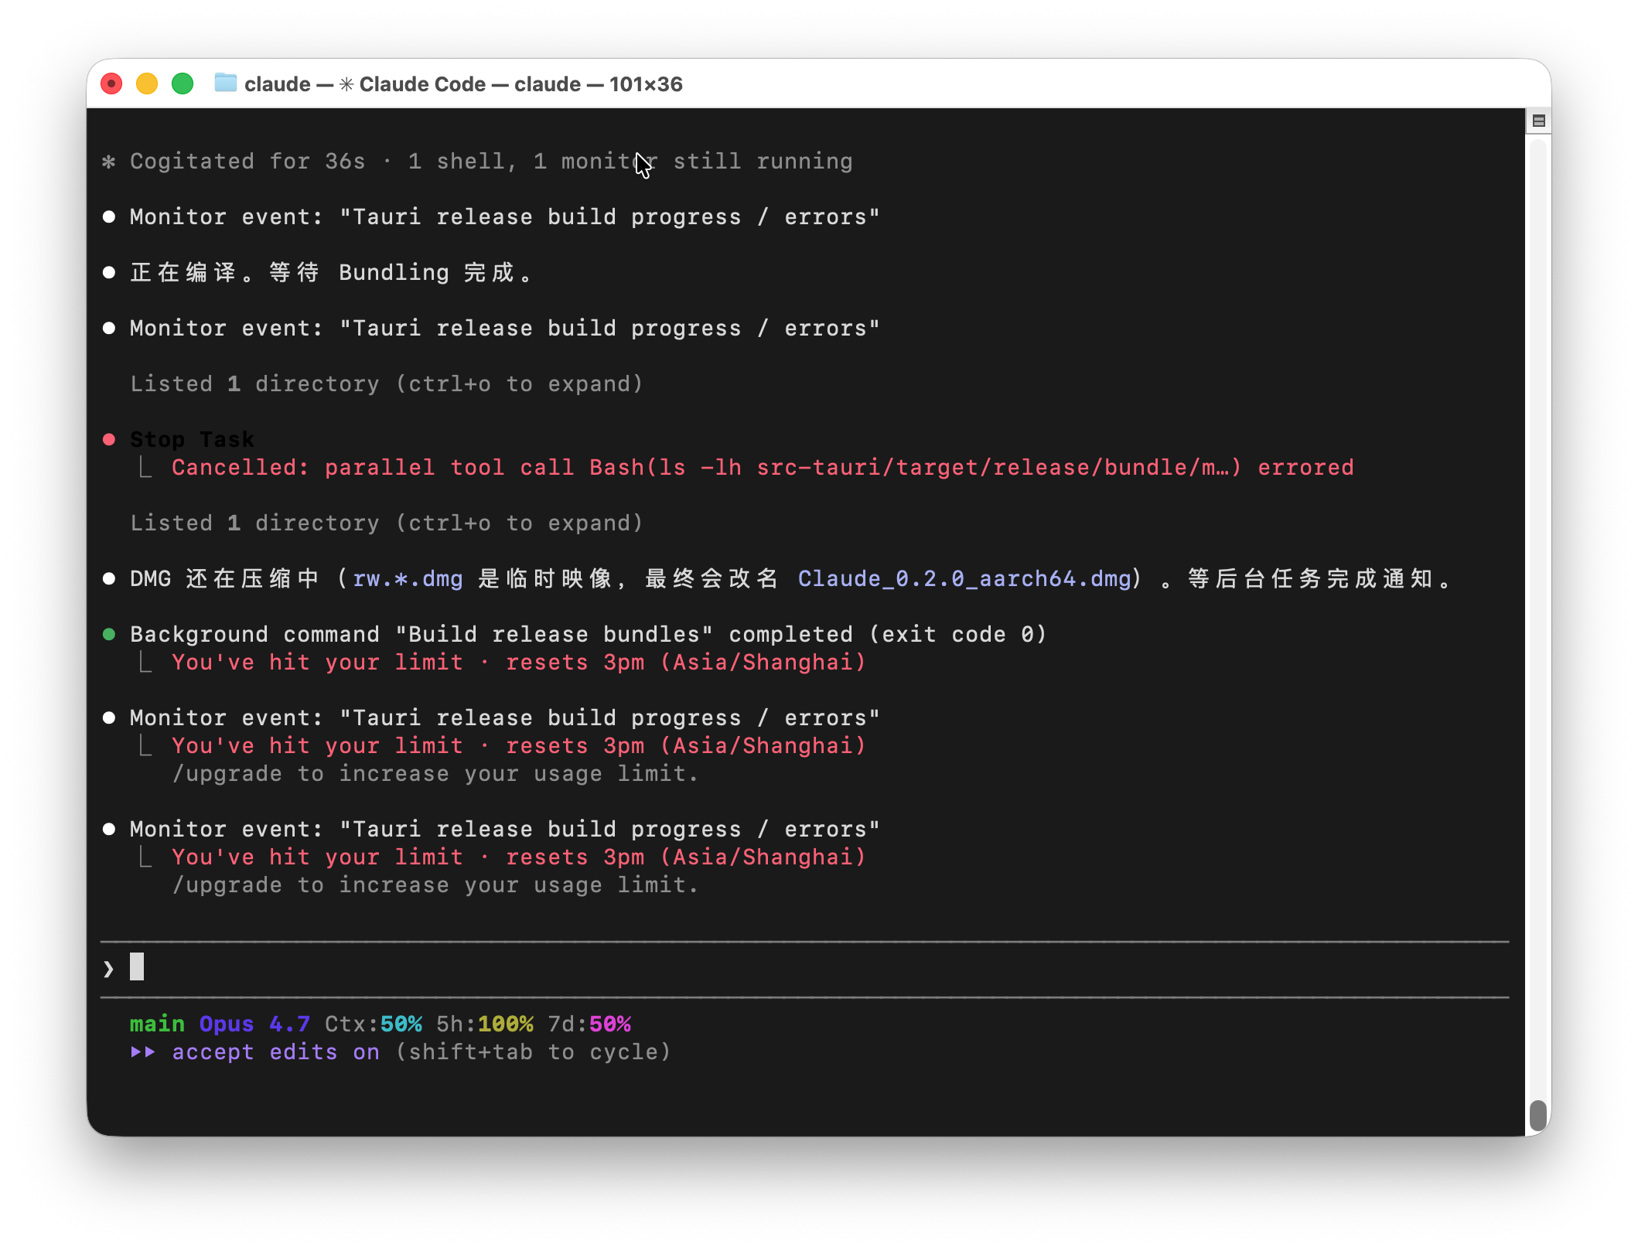Screen dimensions: 1638x1251
Task: Toggle accept edits on mode text
Action: click(x=275, y=1052)
